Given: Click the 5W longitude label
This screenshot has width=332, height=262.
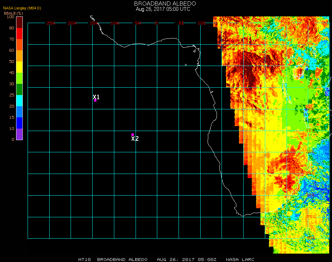Looking at the screenshot, I should 138,23.
